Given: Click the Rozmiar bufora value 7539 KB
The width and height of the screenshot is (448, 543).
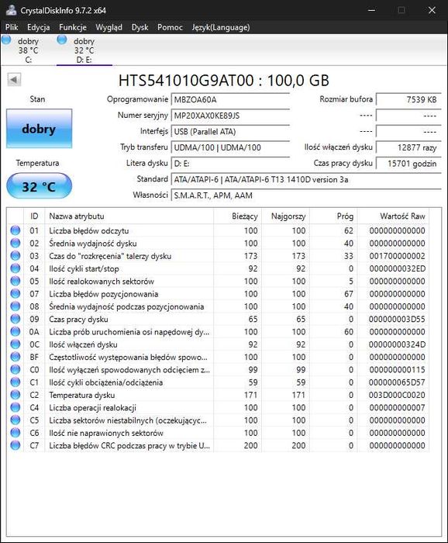Looking at the screenshot, I should pyautogui.click(x=408, y=99).
